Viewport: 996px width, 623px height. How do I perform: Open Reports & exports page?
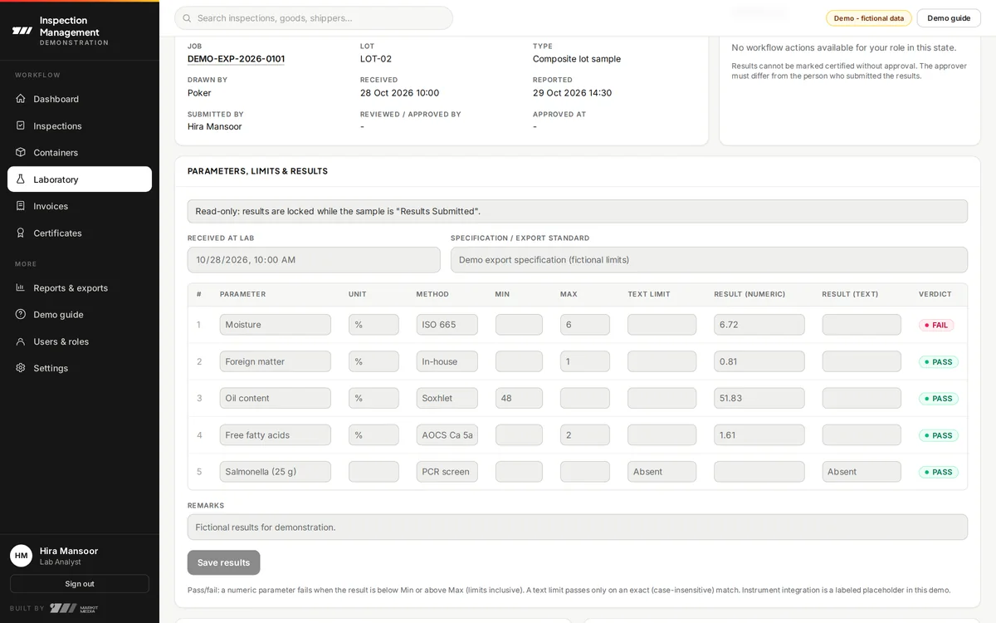click(x=80, y=287)
